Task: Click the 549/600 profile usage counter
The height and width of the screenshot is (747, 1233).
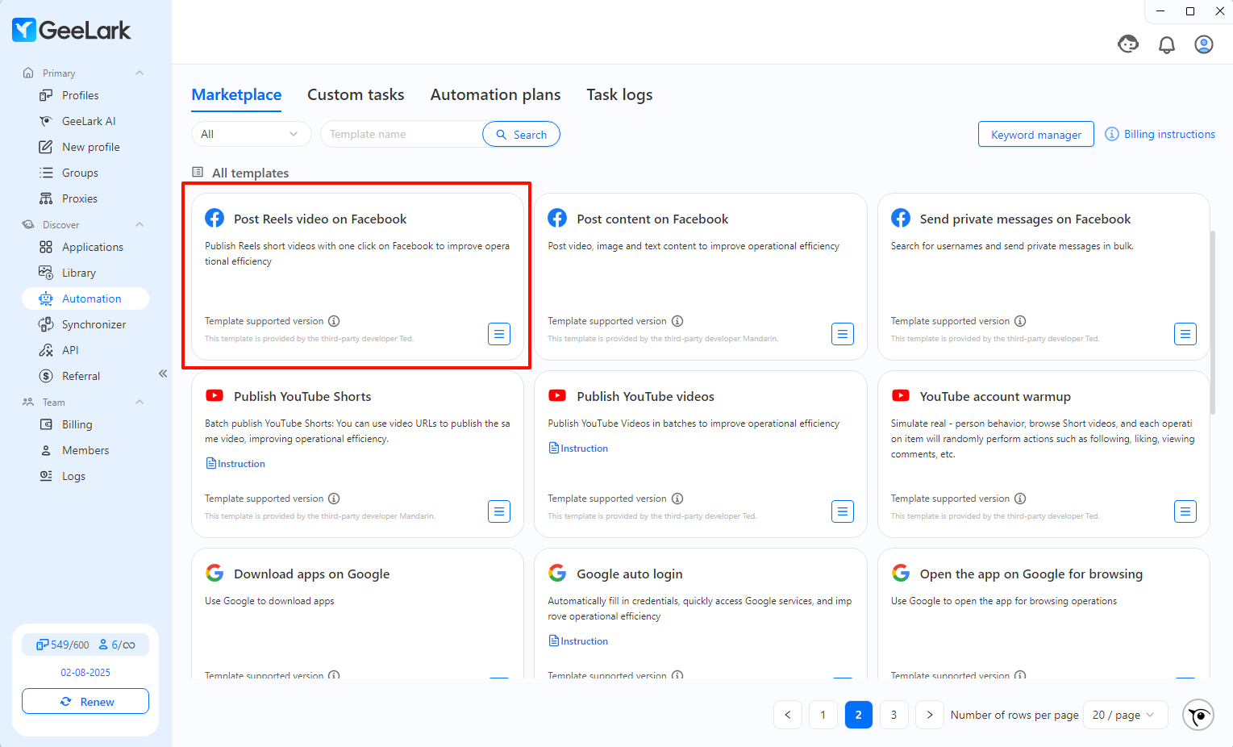Action: (63, 645)
